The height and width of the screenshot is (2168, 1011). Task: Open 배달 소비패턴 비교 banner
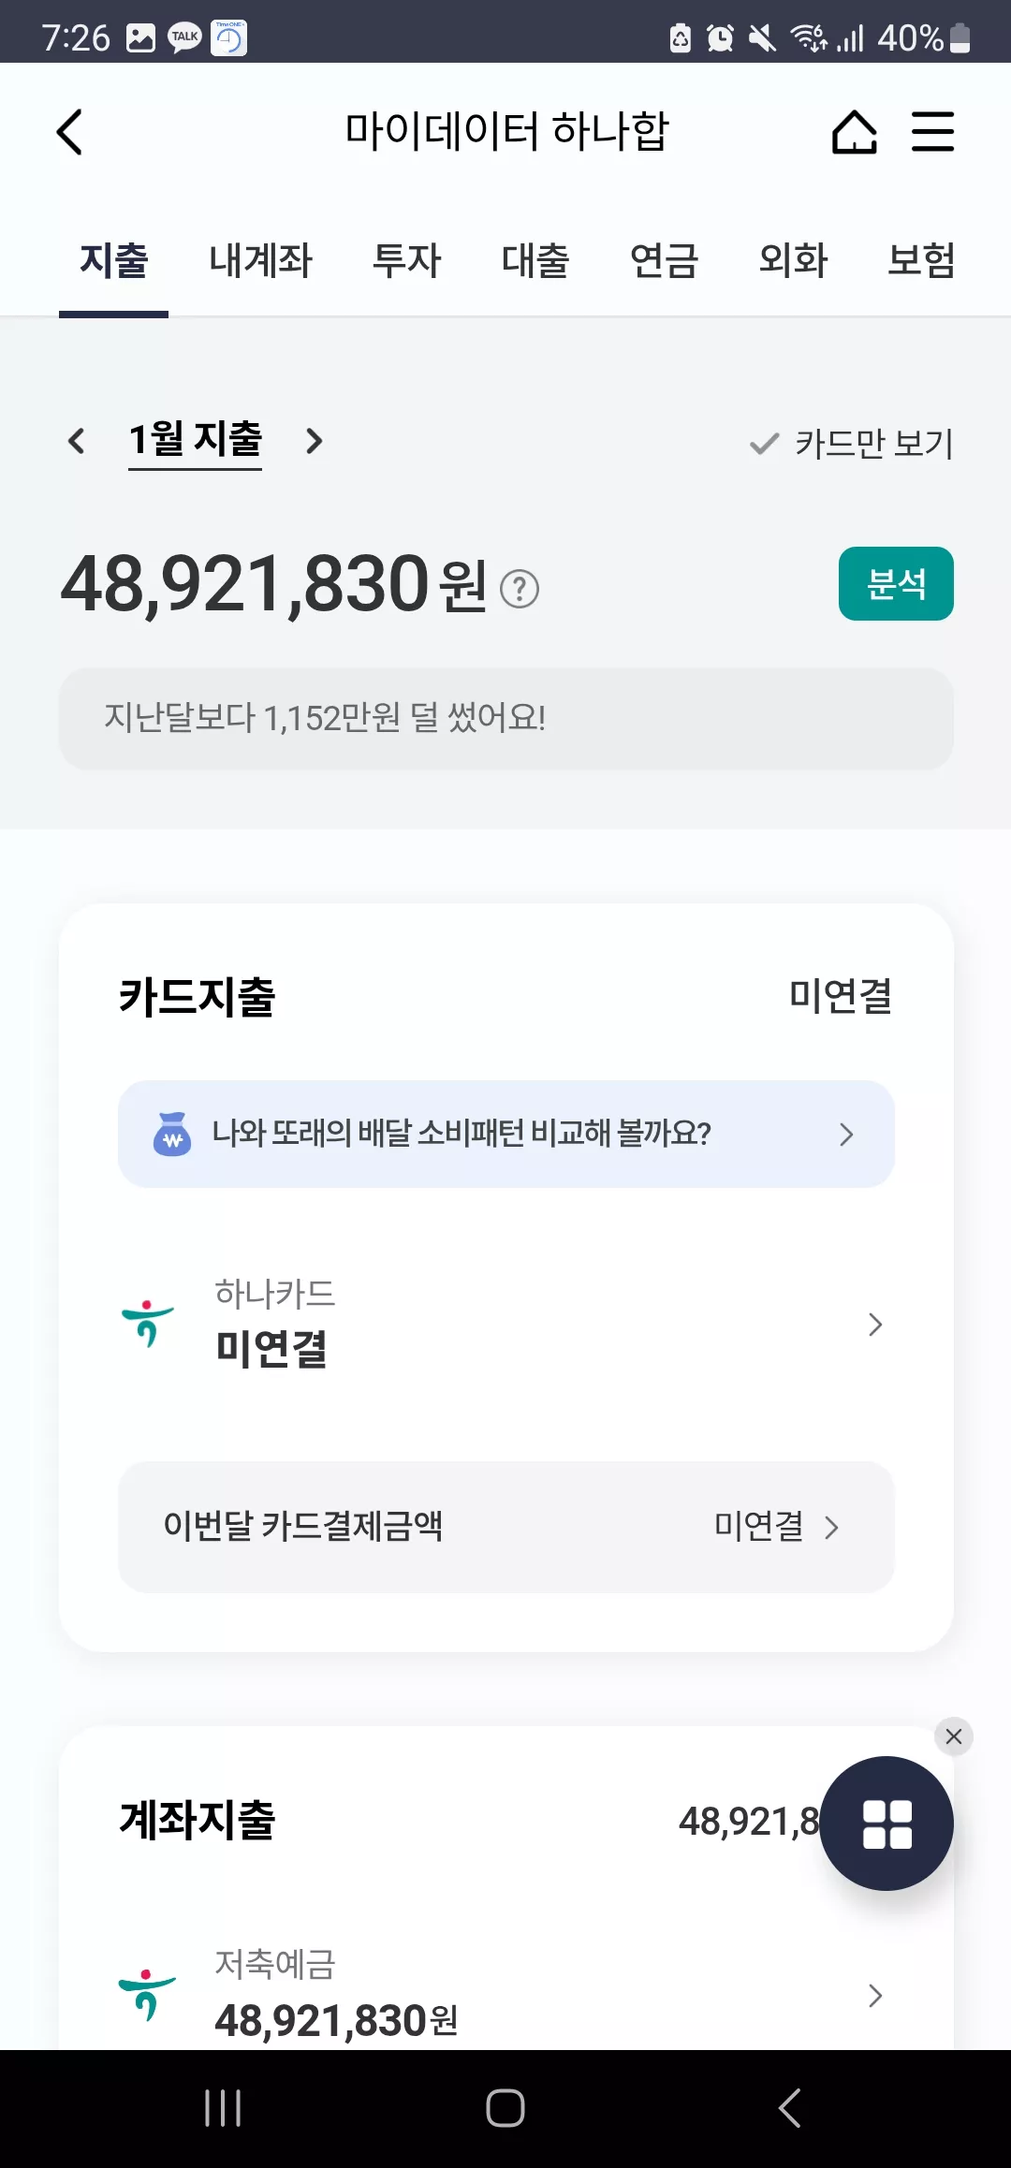point(506,1134)
